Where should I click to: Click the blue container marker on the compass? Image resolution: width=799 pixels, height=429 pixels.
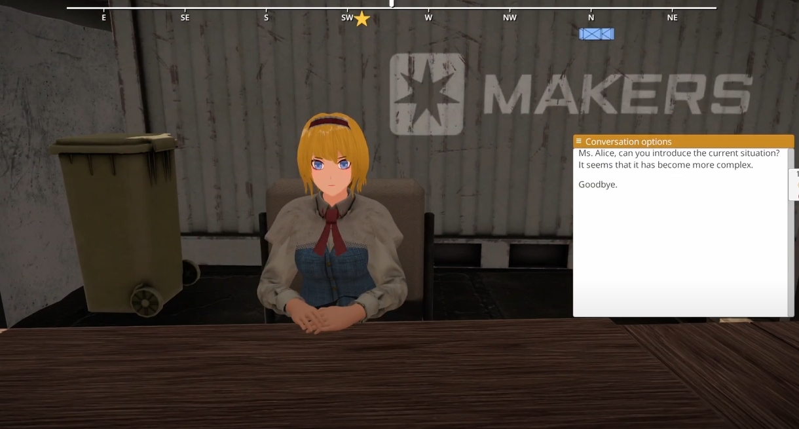(597, 34)
